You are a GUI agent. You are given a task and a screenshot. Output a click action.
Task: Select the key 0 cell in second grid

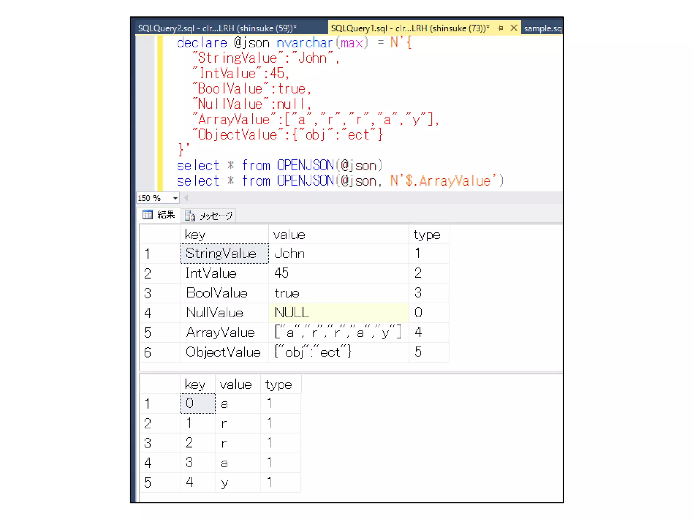click(198, 403)
